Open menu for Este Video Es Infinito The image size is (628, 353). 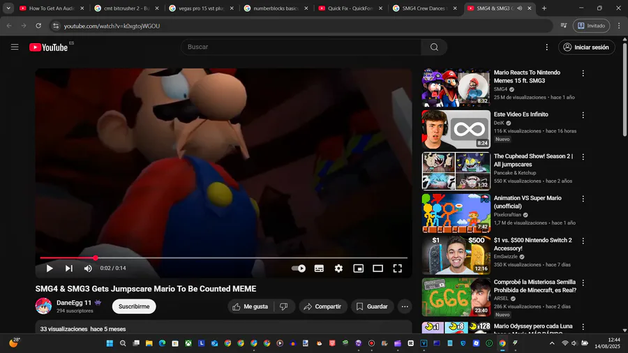(x=583, y=115)
